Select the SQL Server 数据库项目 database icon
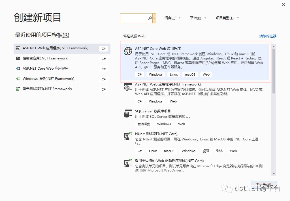Image resolution: width=290 pixels, height=201 pixels. point(128,114)
